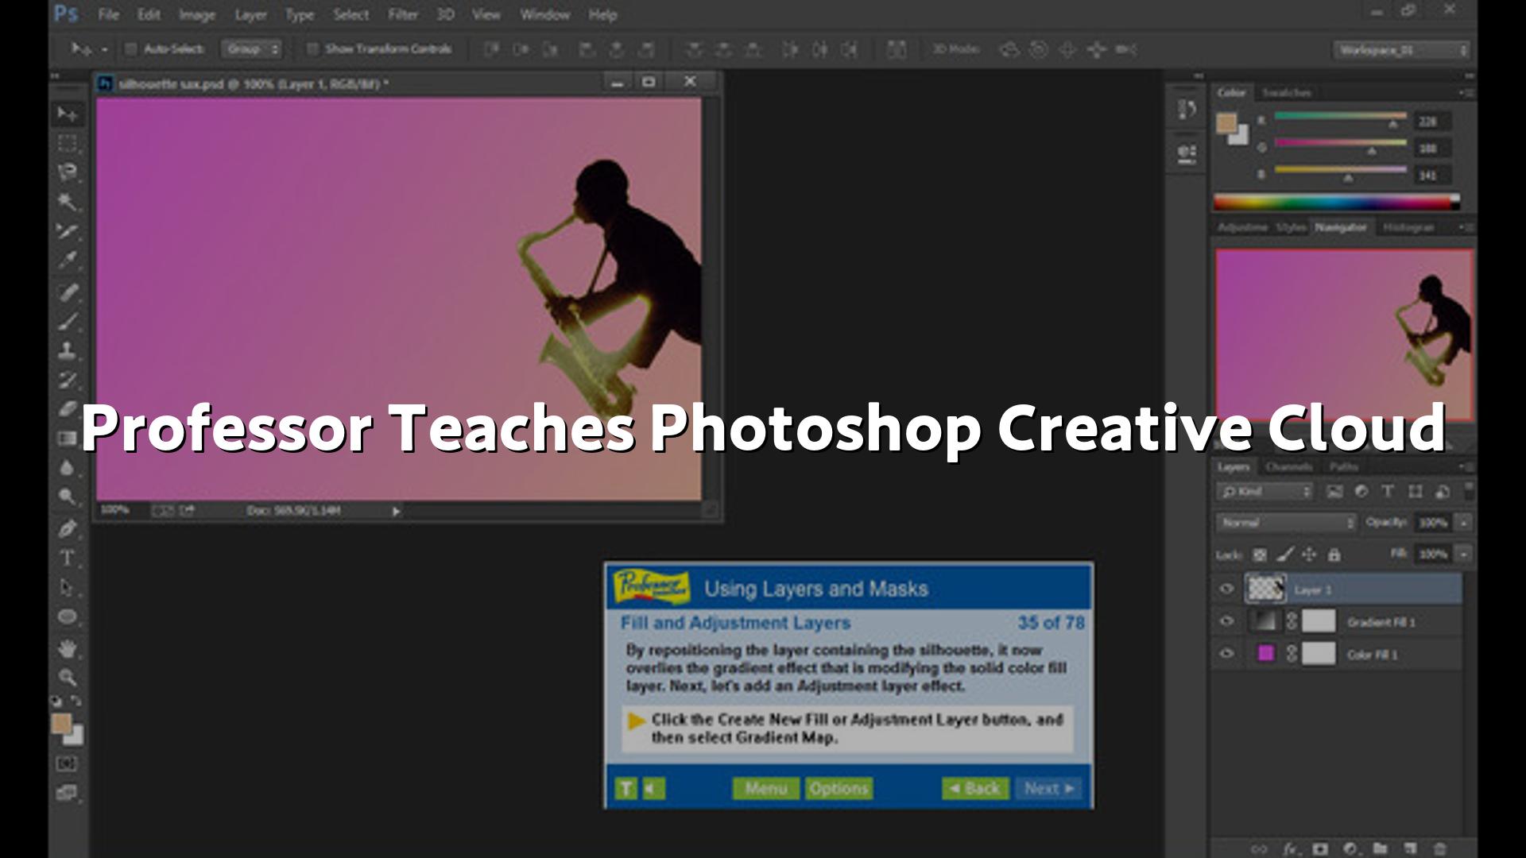Click the foreground color swatch in Color panel
This screenshot has width=1526, height=858.
(1226, 123)
